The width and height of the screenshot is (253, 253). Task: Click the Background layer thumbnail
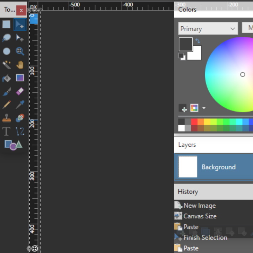(x=187, y=167)
